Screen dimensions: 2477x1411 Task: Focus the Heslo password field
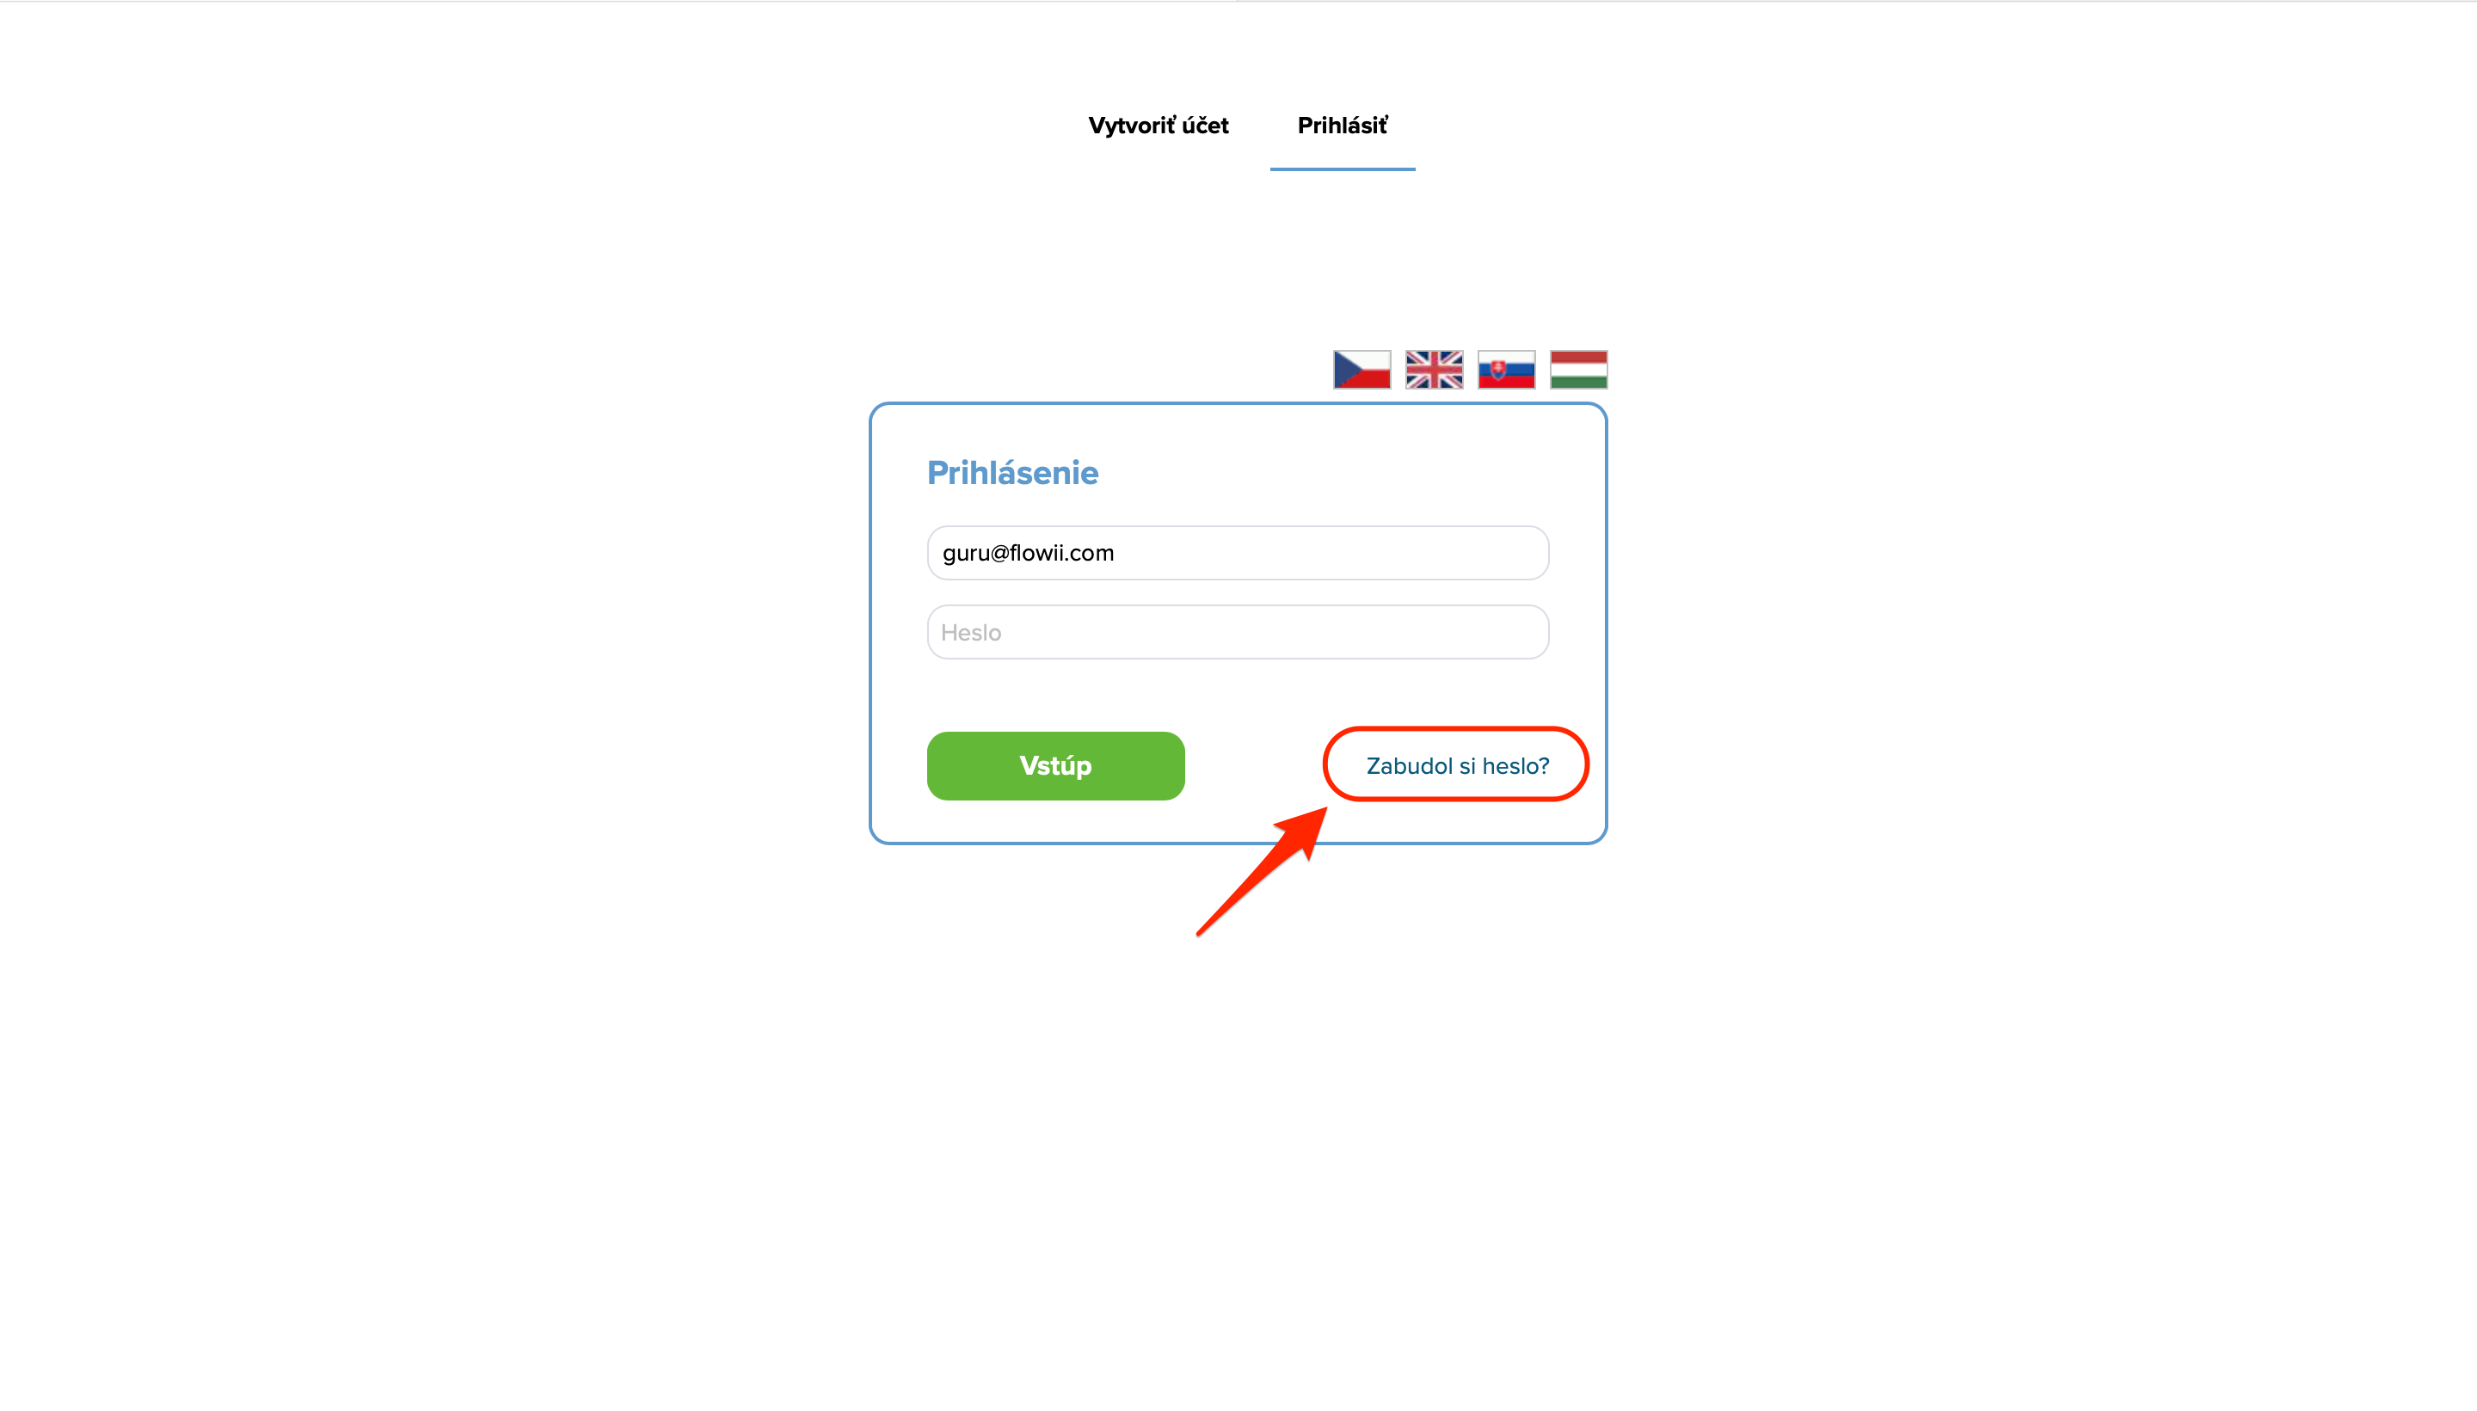[1238, 632]
